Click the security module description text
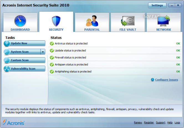This screenshot has height=128, width=184. coord(89,111)
